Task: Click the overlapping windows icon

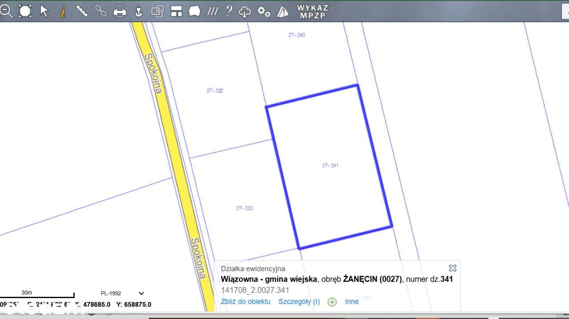Action: [157, 11]
